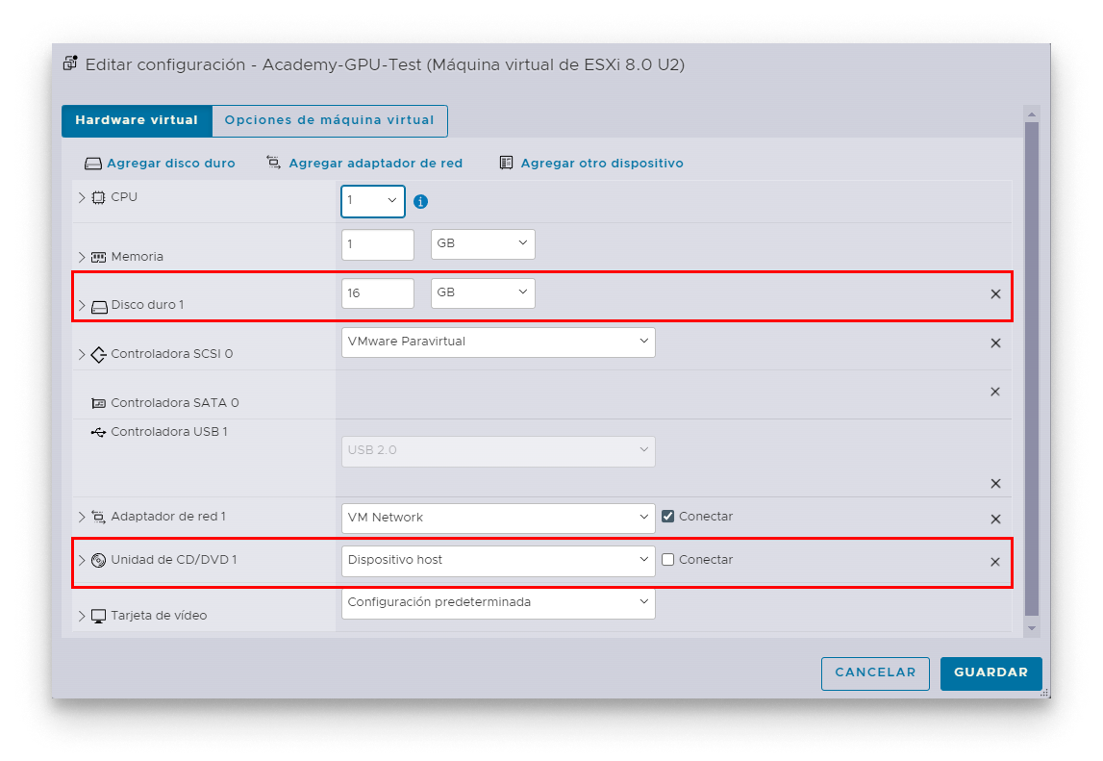Click the Disco duro 1 size field

[377, 293]
